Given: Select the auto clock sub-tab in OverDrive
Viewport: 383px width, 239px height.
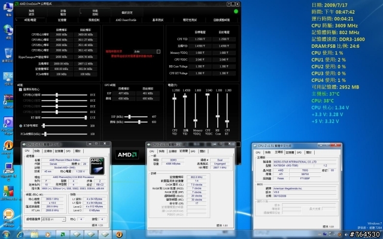Looking at the screenshot, I should [x=221, y=20].
